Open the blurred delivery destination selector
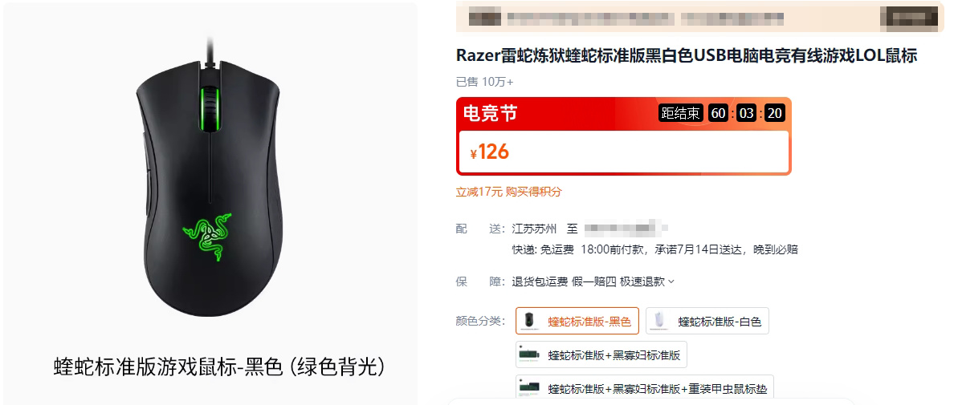Viewport: 954px width, 405px height. (626, 229)
